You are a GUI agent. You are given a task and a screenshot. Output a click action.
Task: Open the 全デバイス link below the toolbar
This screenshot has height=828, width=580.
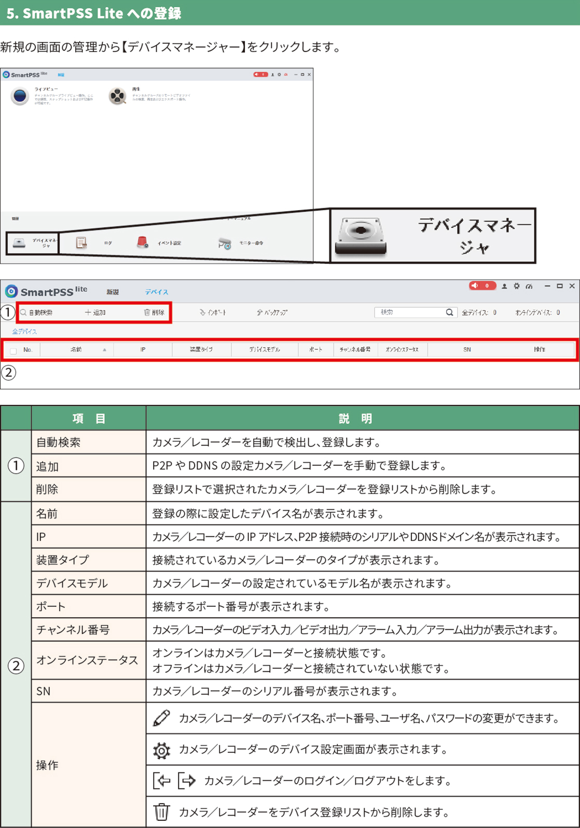coord(24,331)
